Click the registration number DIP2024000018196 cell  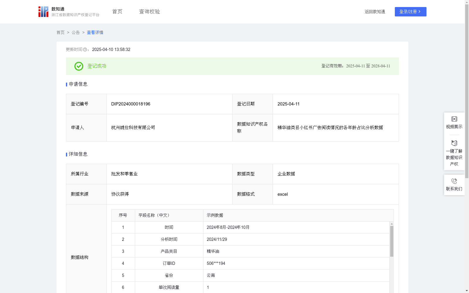pos(130,104)
